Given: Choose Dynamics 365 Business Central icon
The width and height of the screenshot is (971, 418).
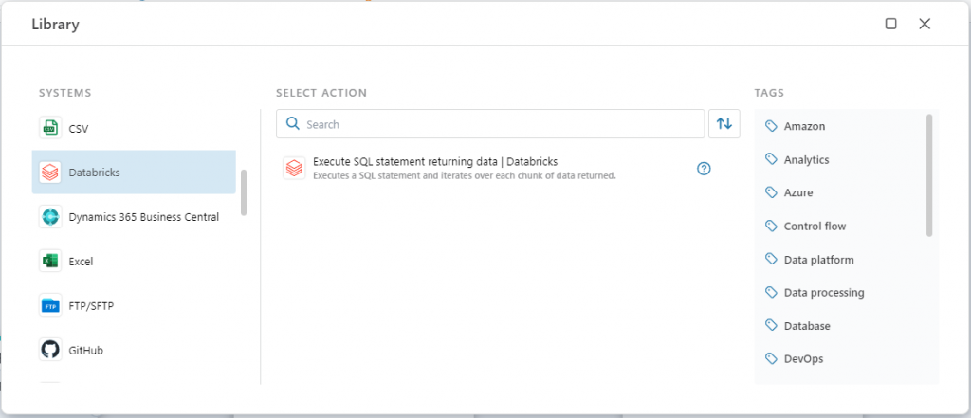Looking at the screenshot, I should (50, 217).
